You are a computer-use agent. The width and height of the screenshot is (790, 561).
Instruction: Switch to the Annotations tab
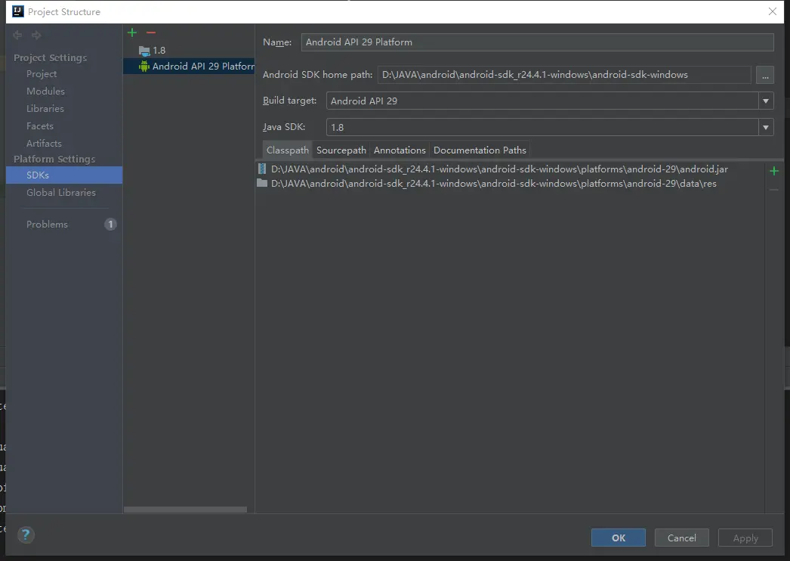point(400,150)
